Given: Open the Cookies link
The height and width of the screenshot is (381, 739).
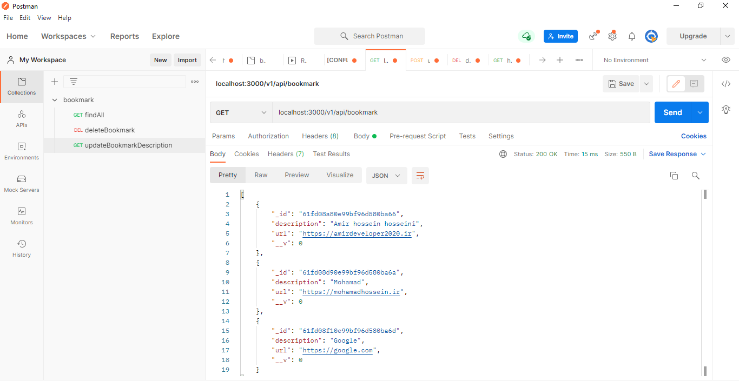Looking at the screenshot, I should click(694, 136).
